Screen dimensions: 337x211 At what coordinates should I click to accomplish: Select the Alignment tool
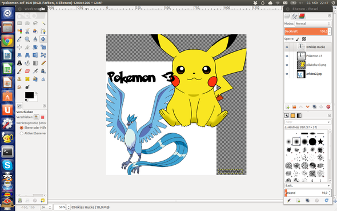(19, 47)
